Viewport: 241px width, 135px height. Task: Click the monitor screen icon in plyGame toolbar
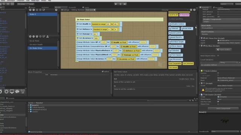[12, 91]
